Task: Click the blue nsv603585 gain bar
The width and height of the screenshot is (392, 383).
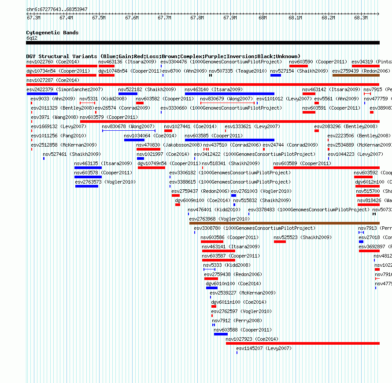Action: pyautogui.click(x=229, y=140)
